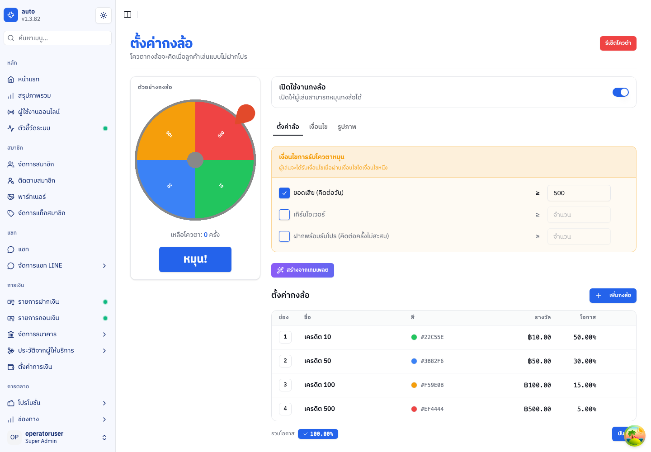Open ตั้งค่าการเงิน wallet icon
Viewport: 651px width, 452px height.
tap(11, 367)
